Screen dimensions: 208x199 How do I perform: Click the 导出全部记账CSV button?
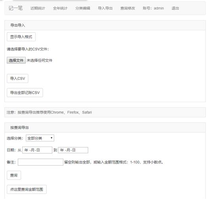pyautogui.click(x=25, y=93)
